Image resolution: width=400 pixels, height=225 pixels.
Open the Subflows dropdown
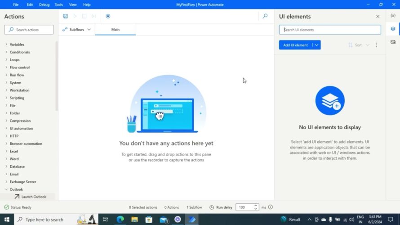click(76, 29)
